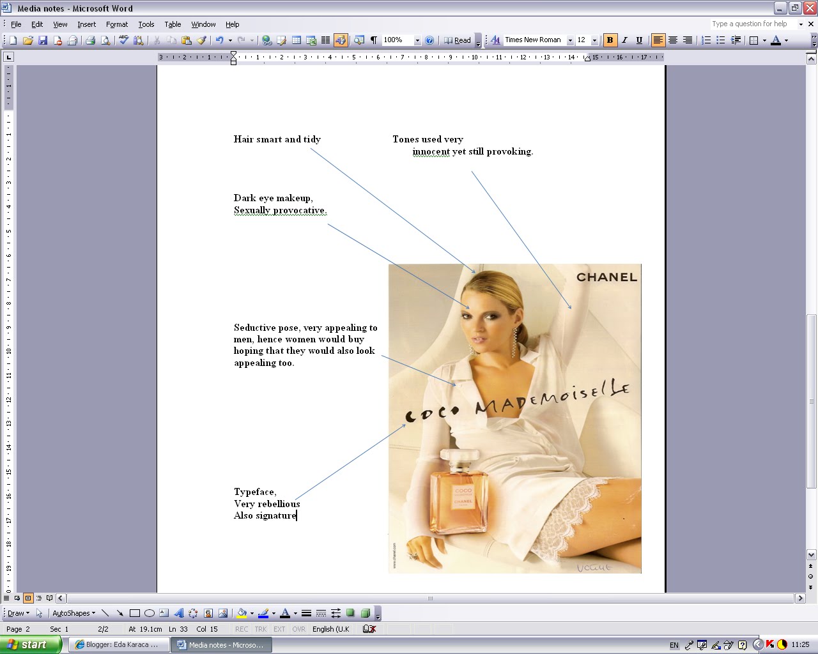Open a file with the folder icon

coord(28,40)
